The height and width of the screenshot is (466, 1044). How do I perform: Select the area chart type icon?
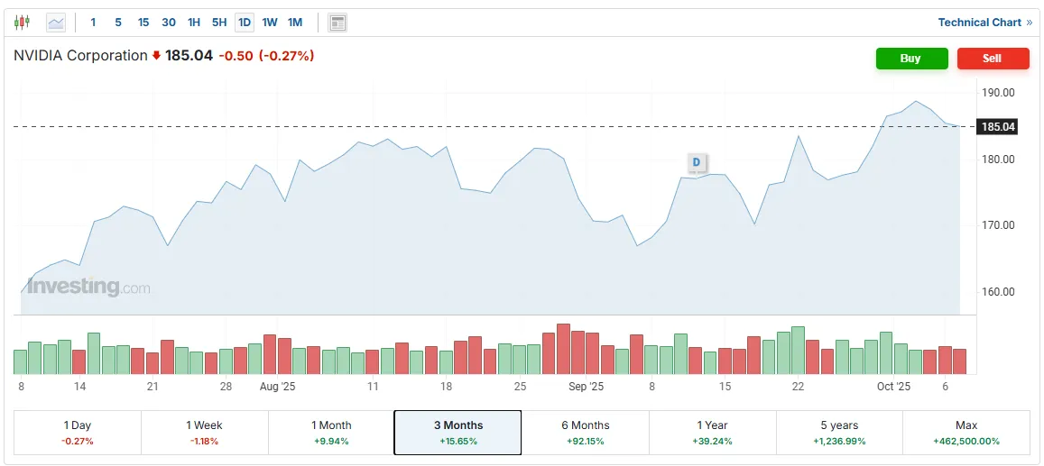(x=56, y=23)
